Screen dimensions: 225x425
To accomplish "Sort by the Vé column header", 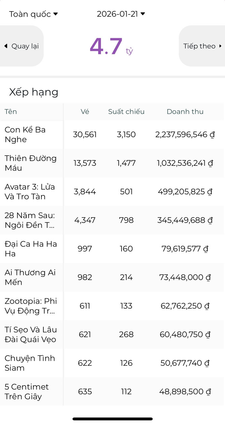I will [x=85, y=112].
